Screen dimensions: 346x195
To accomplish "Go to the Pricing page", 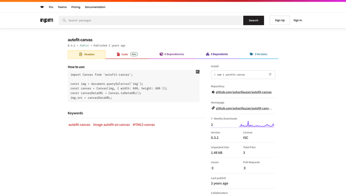I will tap(76, 7).
